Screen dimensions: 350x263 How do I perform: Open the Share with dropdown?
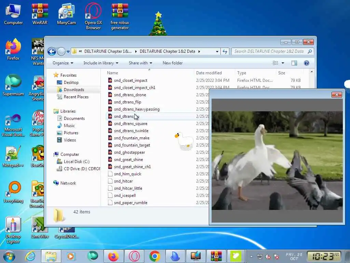[140, 63]
